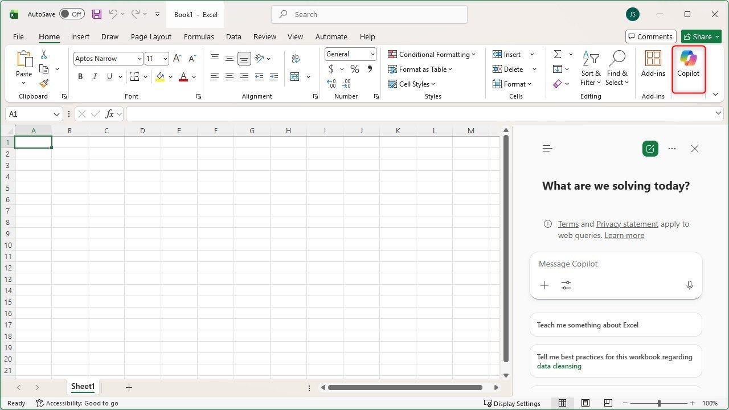Open Copilot chat settings sliders icon
Viewport: 729px width, 410px height.
coord(566,285)
